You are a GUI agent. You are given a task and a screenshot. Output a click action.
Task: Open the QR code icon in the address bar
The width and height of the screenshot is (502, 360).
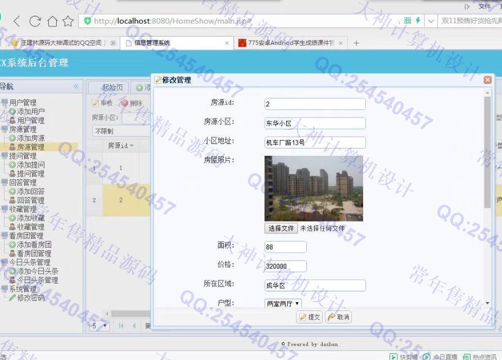(x=408, y=20)
